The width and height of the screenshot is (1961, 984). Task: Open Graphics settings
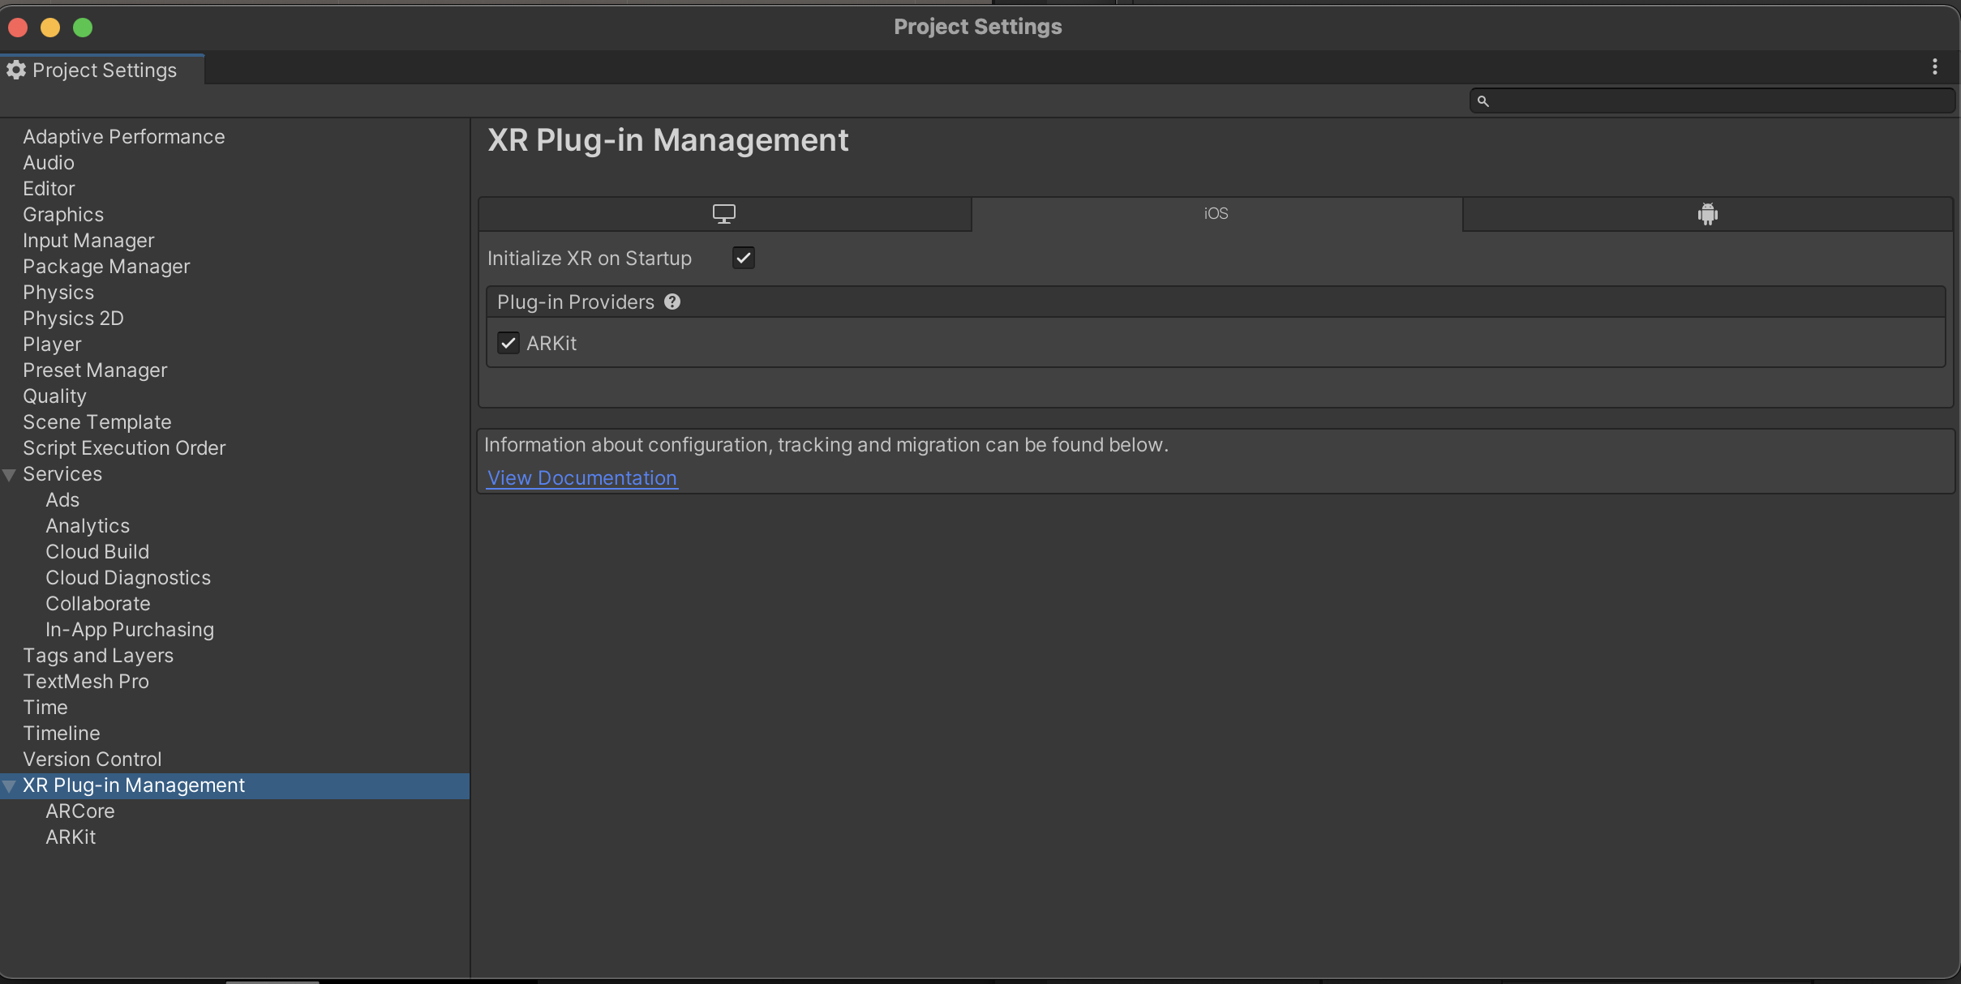point(63,215)
